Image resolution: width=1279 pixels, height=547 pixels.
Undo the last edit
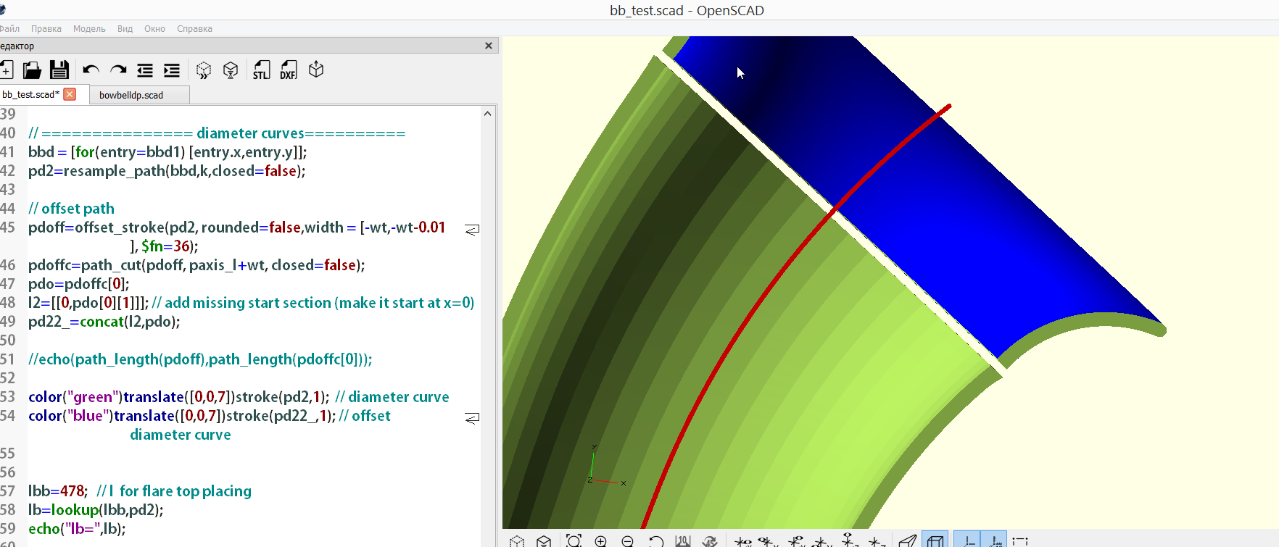tap(91, 70)
